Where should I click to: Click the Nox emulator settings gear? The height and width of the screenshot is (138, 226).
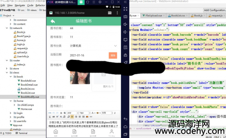100,2
